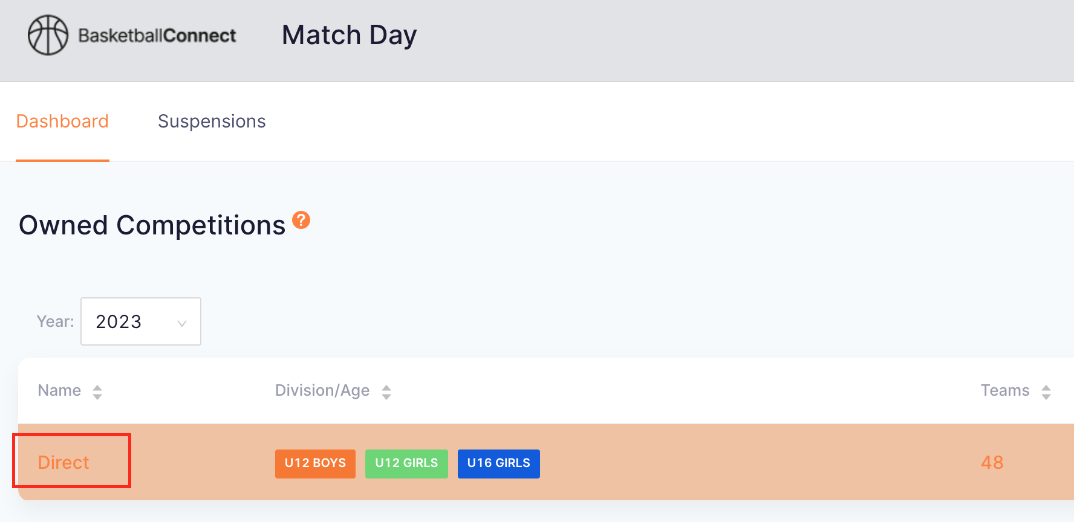Click Division/Age ascending sort arrow
This screenshot has width=1074, height=522.
tap(386, 387)
